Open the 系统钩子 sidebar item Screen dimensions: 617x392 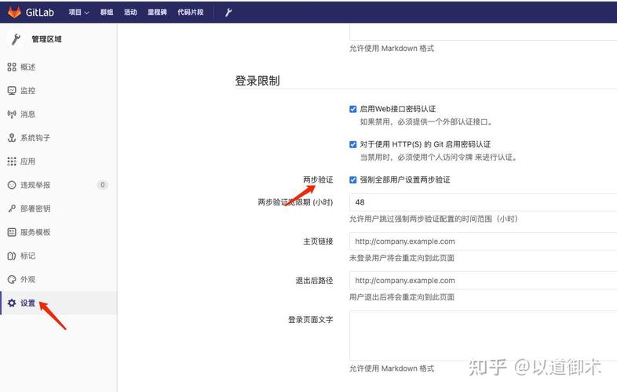[58, 138]
